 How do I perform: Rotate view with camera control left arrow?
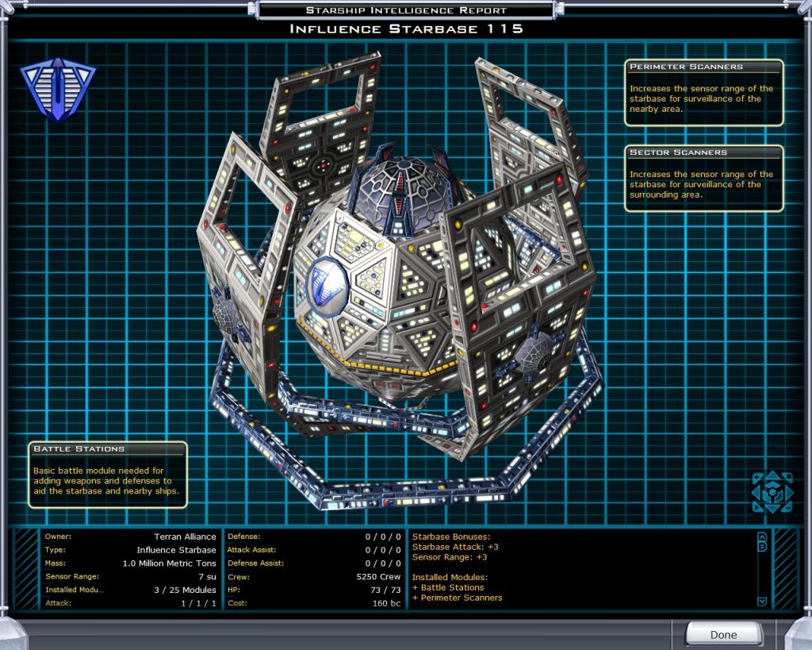[756, 492]
